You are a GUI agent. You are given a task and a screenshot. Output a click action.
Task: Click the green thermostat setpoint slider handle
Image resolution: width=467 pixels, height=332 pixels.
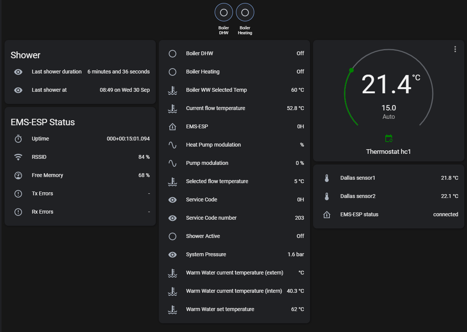click(351, 70)
